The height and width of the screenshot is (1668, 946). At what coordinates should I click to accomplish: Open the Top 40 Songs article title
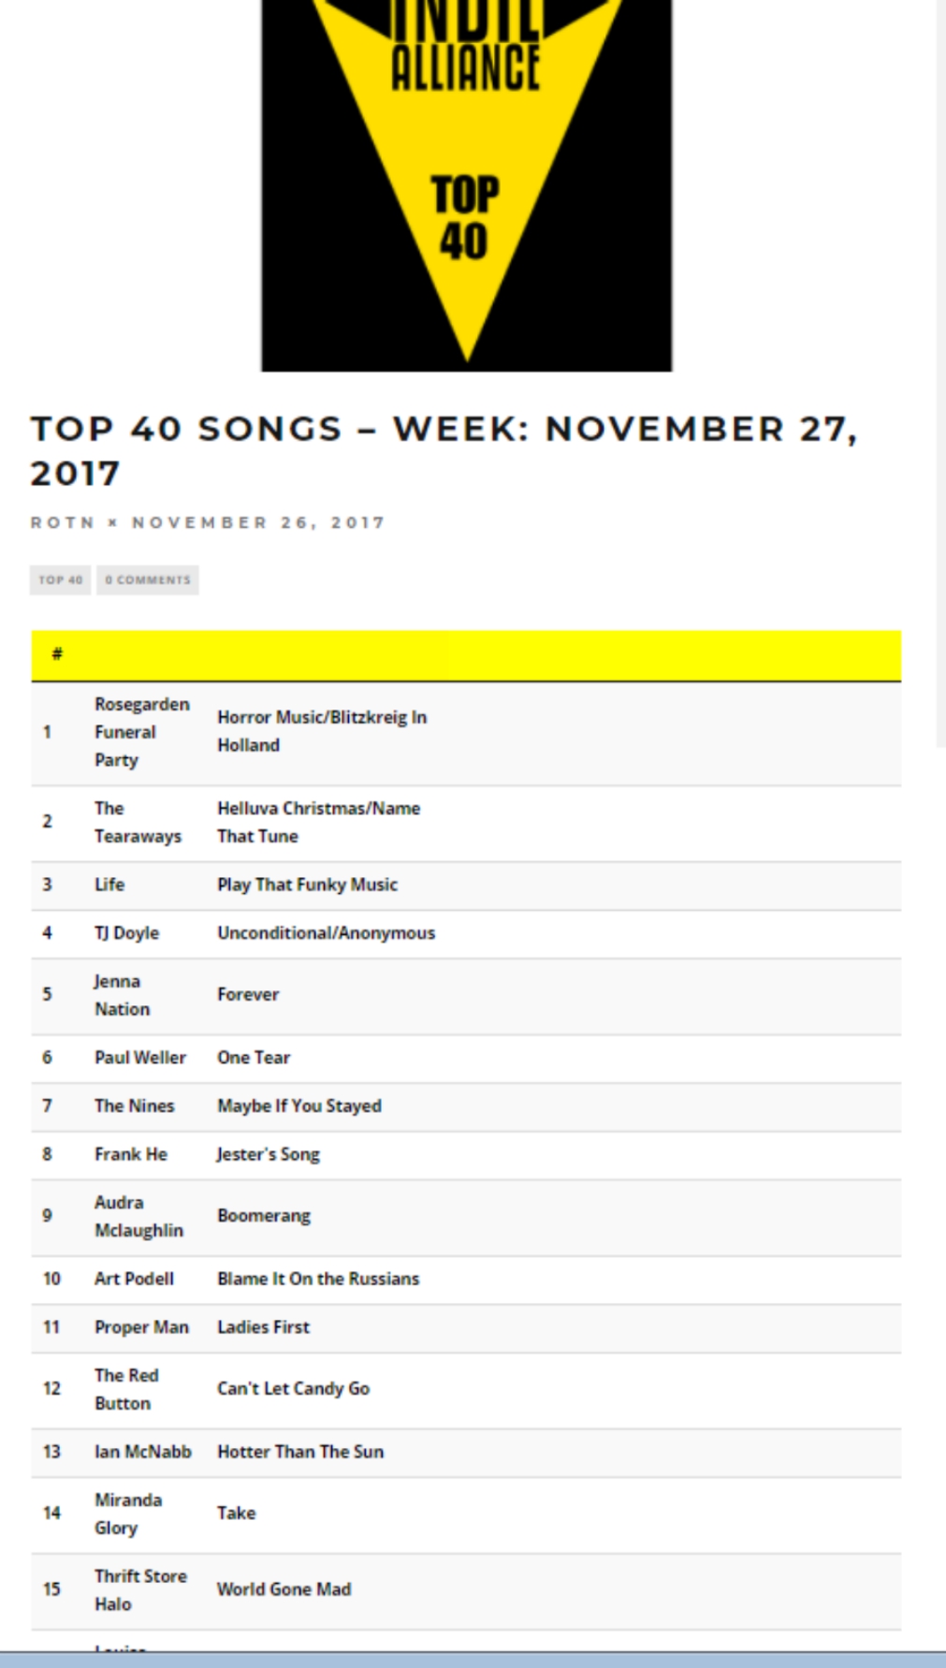444,450
